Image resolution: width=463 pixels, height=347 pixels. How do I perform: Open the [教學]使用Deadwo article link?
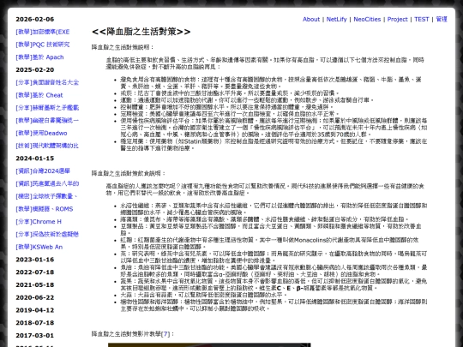41,133
